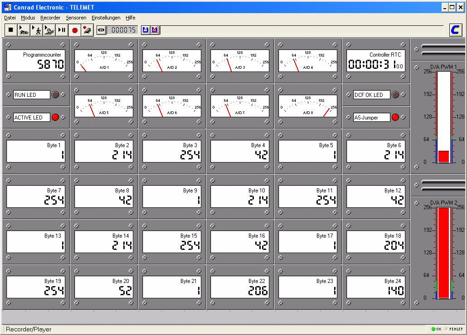
Task: Click the AS-Jumper label field
Action: click(x=372, y=117)
